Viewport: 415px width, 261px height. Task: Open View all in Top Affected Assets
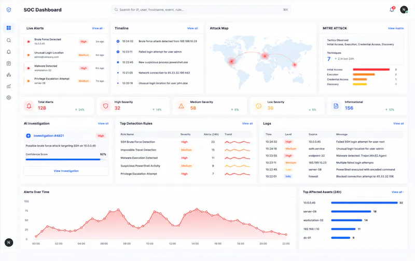coord(397,192)
